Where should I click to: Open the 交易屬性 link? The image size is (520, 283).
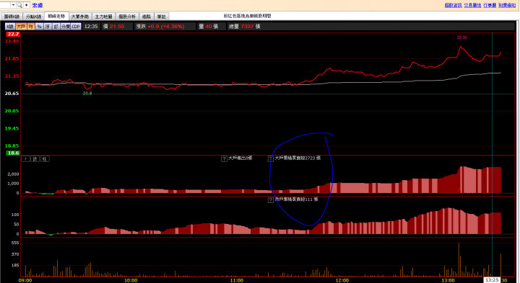click(x=472, y=5)
